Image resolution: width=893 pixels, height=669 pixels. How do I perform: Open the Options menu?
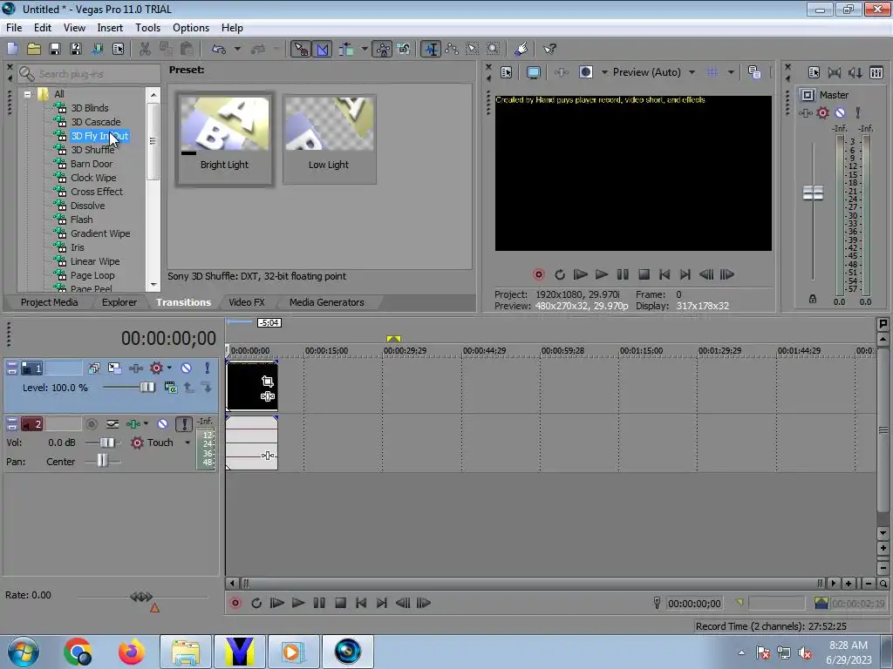[191, 28]
